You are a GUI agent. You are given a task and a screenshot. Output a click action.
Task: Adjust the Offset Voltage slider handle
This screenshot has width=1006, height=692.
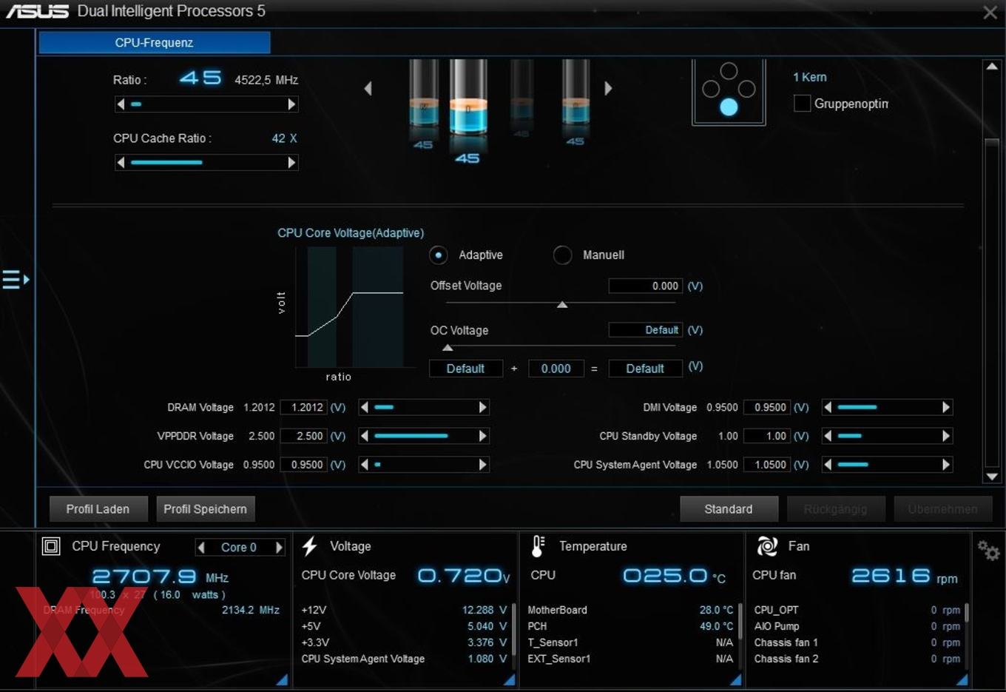coord(562,304)
